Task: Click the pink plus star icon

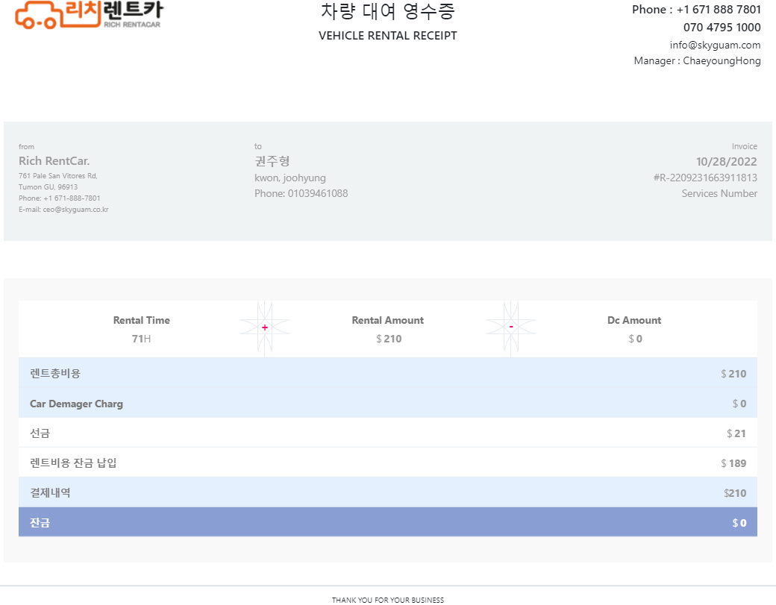Action: [x=265, y=328]
